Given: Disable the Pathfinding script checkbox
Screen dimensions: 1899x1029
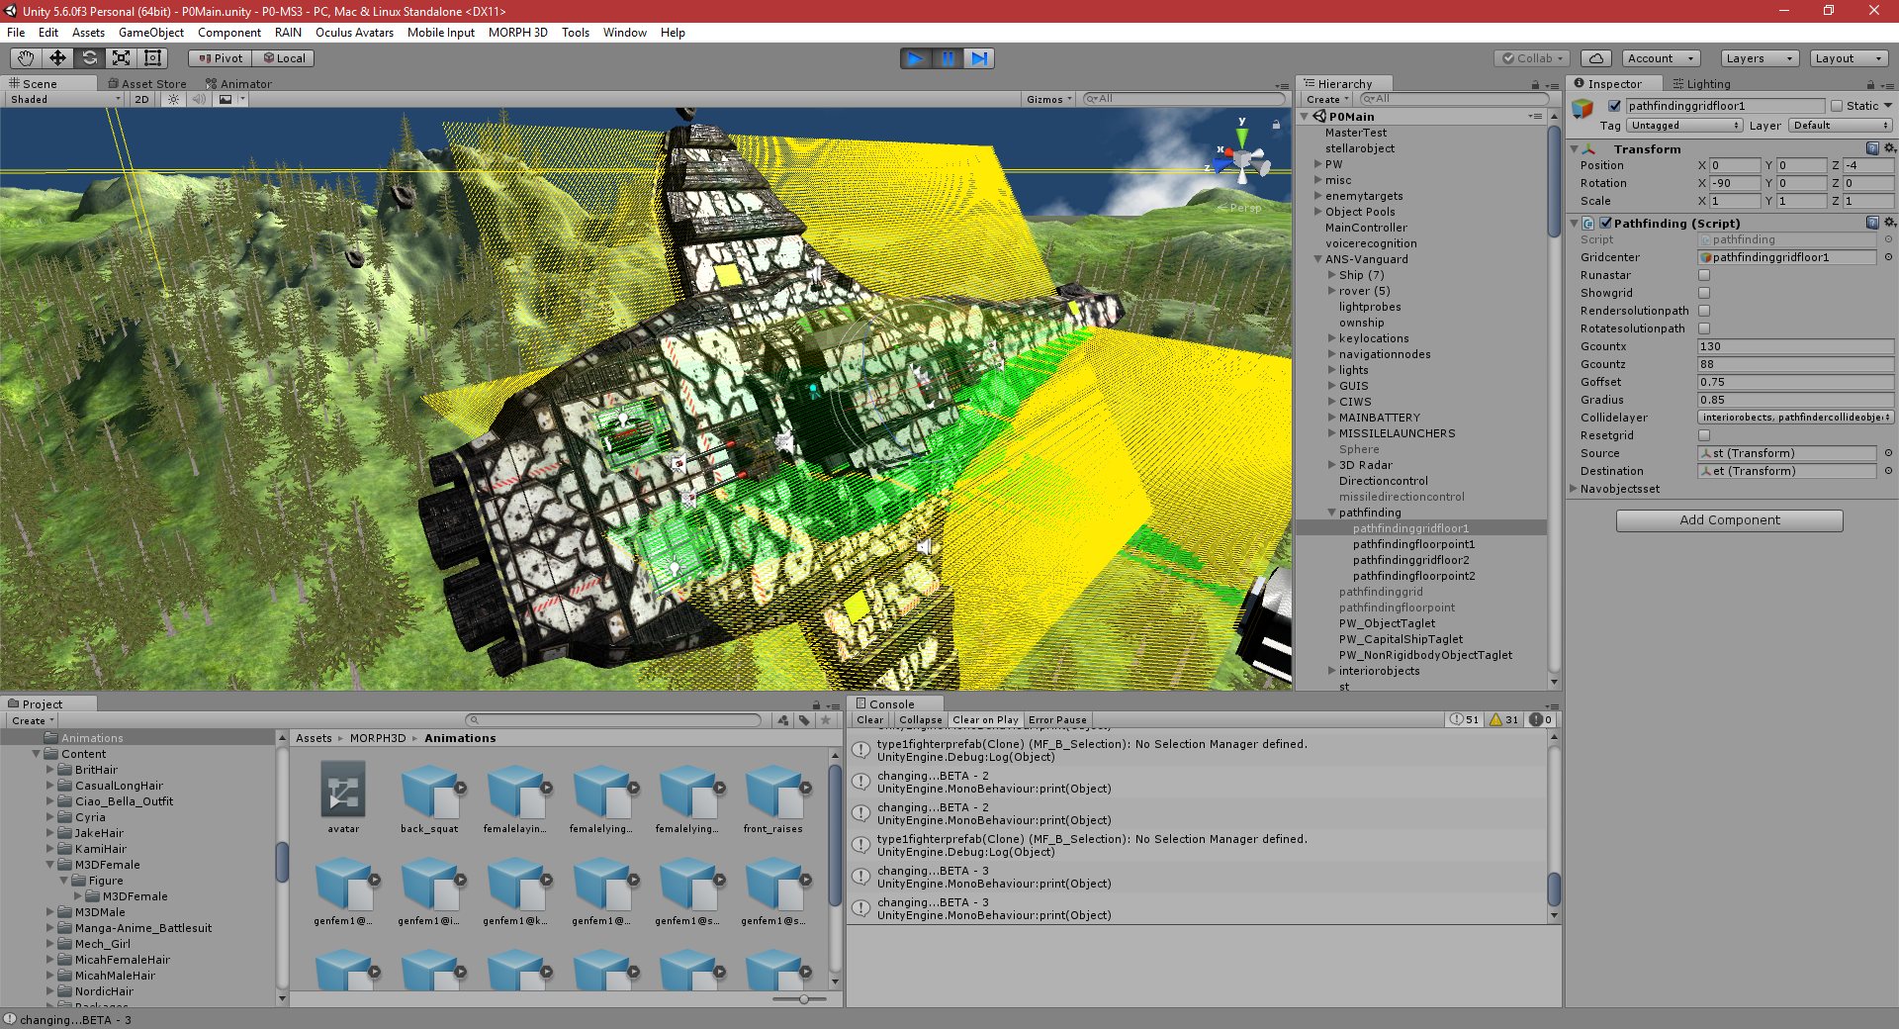Looking at the screenshot, I should [1606, 224].
